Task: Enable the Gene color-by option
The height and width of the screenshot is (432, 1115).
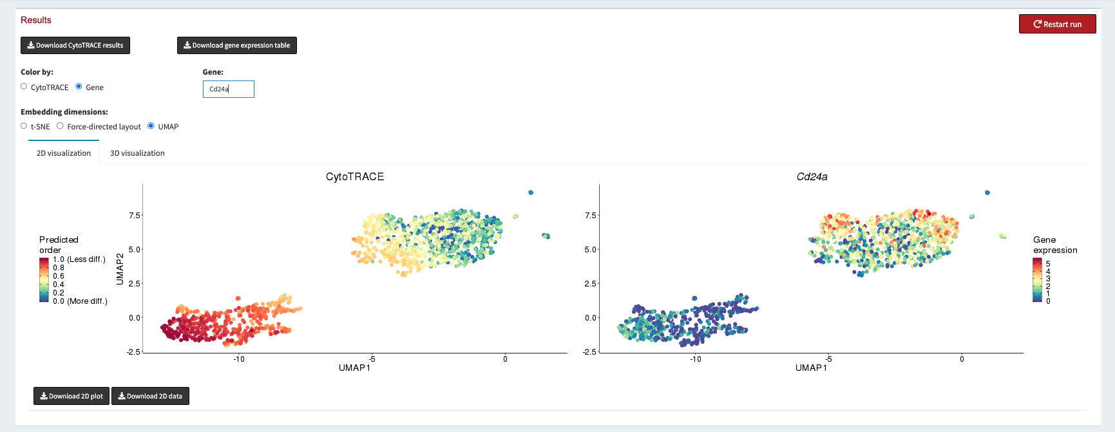Action: [x=79, y=86]
